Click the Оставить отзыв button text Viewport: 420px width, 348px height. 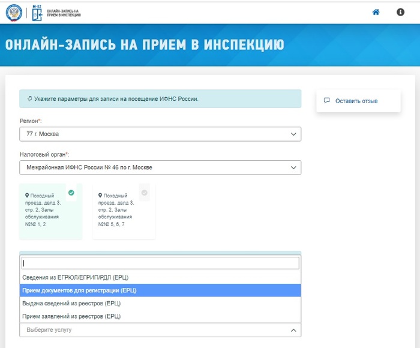(356, 101)
